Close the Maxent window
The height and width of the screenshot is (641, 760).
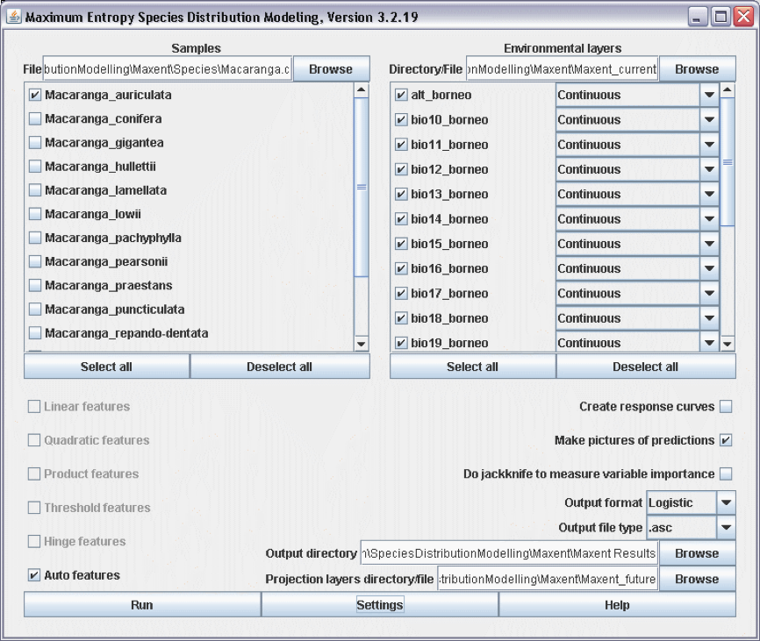744,17
